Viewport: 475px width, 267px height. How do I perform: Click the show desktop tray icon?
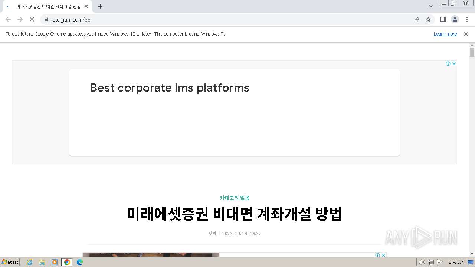tap(471, 262)
